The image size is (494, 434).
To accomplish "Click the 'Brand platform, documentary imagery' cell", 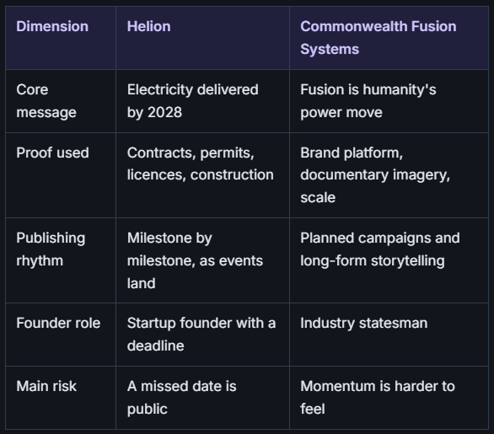I will pyautogui.click(x=389, y=175).
